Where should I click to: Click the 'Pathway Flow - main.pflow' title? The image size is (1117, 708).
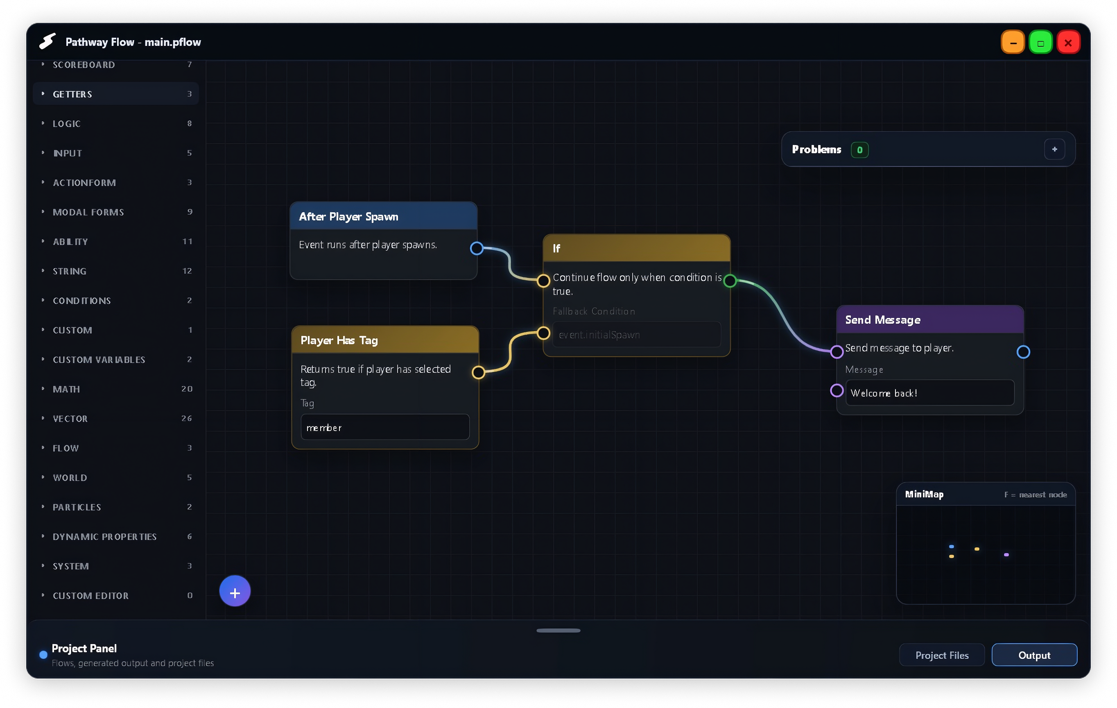[133, 42]
